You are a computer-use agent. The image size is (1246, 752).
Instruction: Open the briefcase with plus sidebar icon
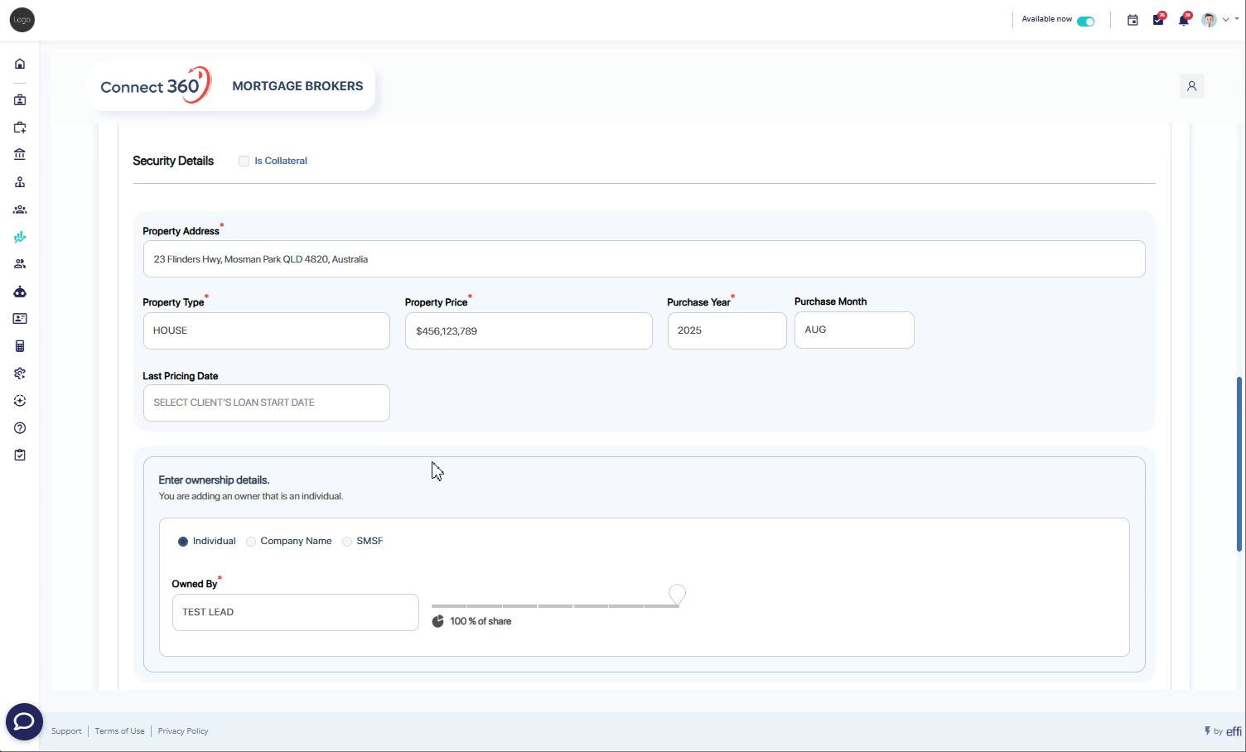[20, 128]
